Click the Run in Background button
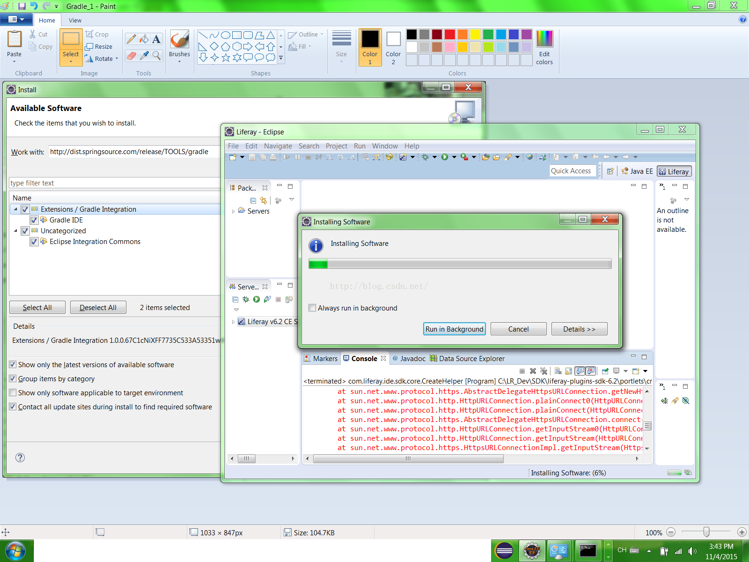 [x=454, y=329]
